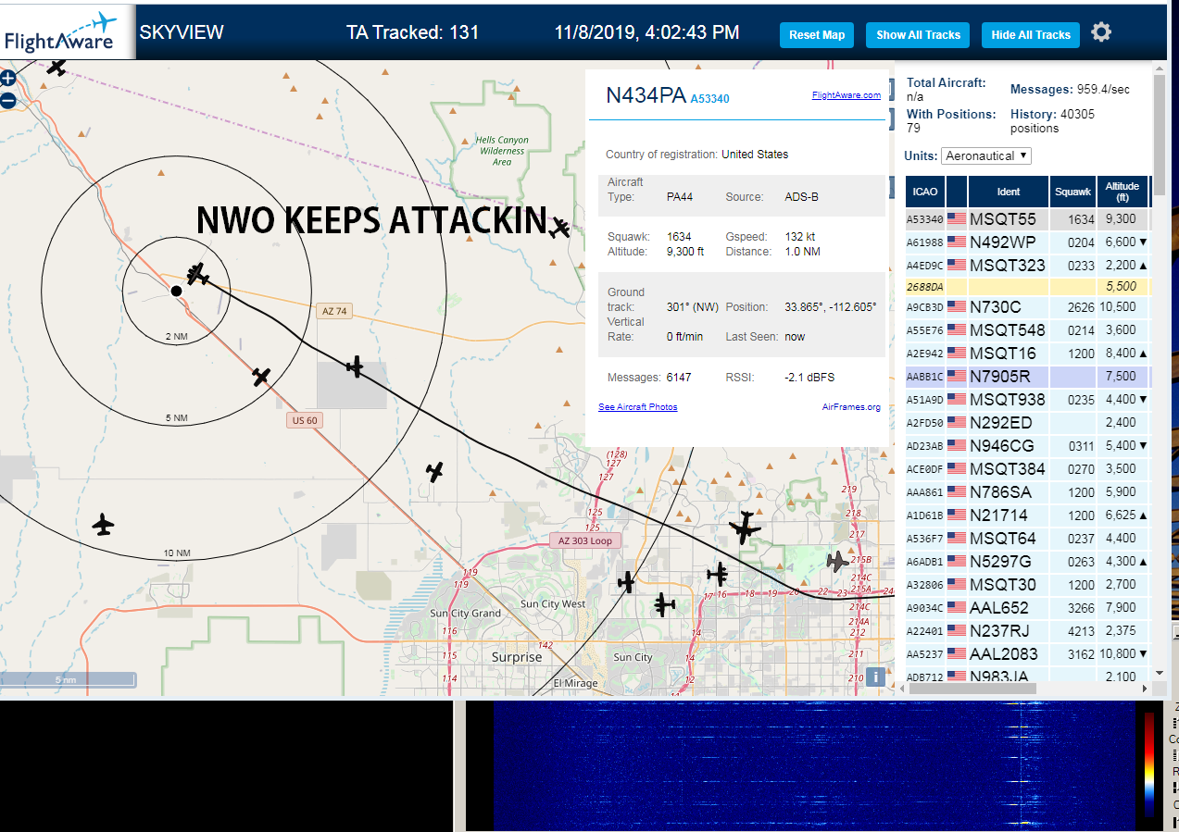1179x832 pixels.
Task: Select the aircraft icon right of Sun City West
Action: [x=627, y=582]
